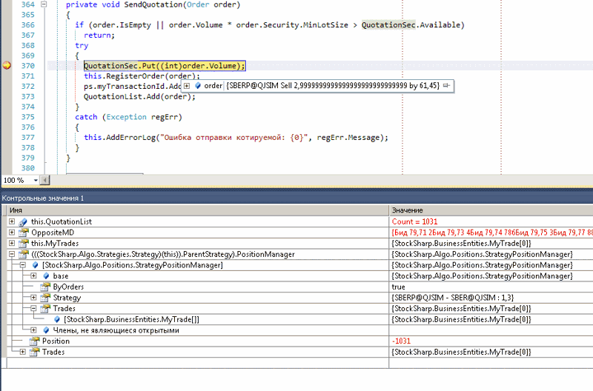This screenshot has width=593, height=391.
Task: Click the wrench icon beside OppositeMD
Action: click(x=24, y=233)
